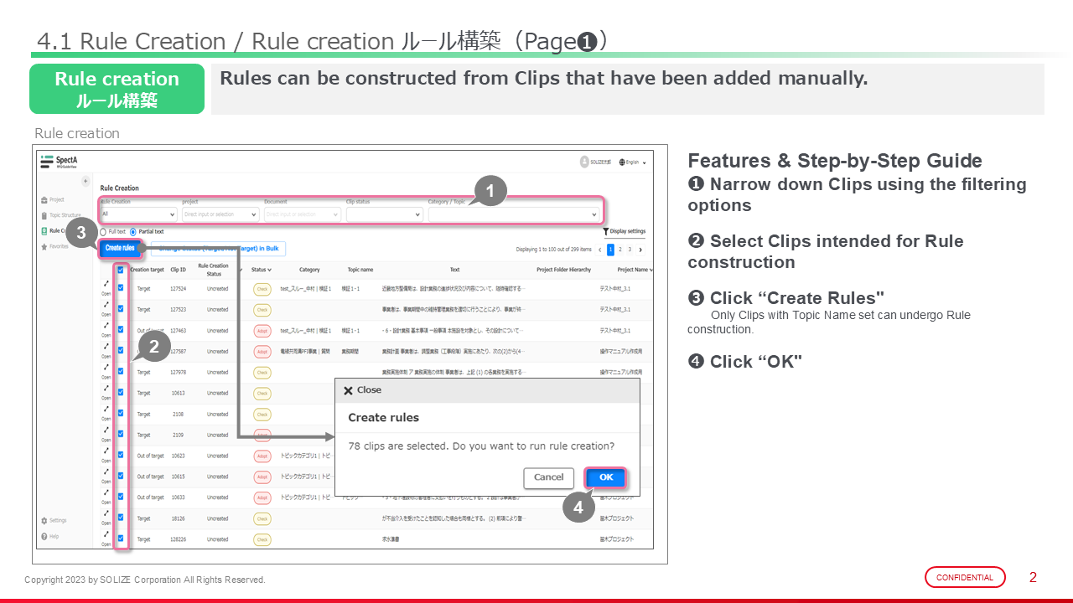Viewport: 1073px width, 603px height.
Task: Click the SOLIZE user avatar icon
Action: [x=584, y=162]
